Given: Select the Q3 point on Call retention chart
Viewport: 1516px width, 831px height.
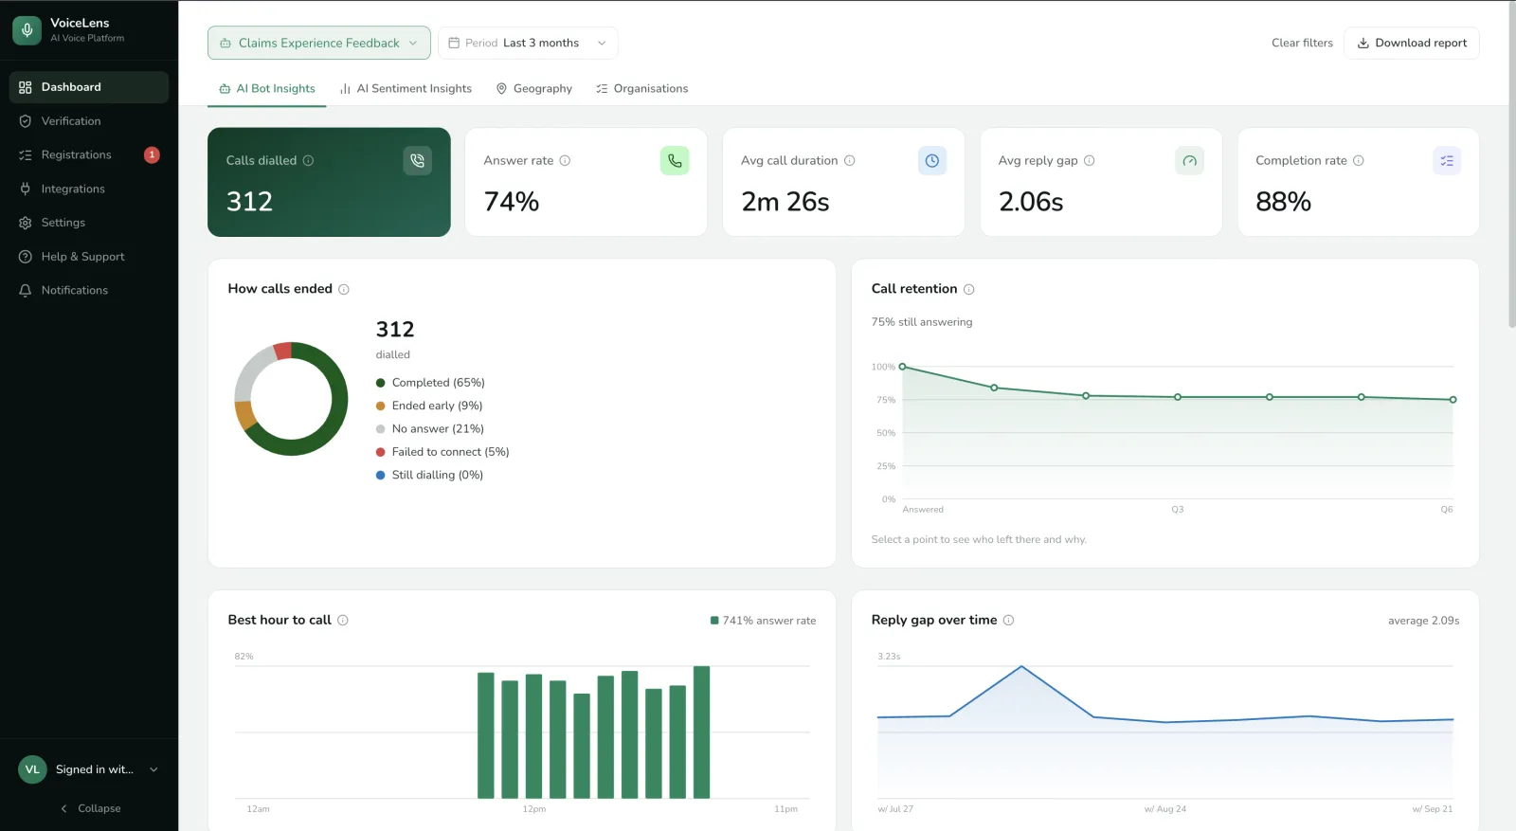Looking at the screenshot, I should point(1178,397).
